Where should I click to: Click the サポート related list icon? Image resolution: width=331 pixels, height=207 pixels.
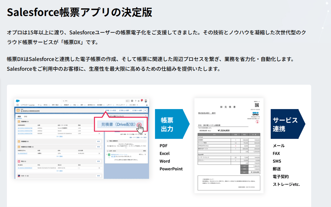[19, 176]
